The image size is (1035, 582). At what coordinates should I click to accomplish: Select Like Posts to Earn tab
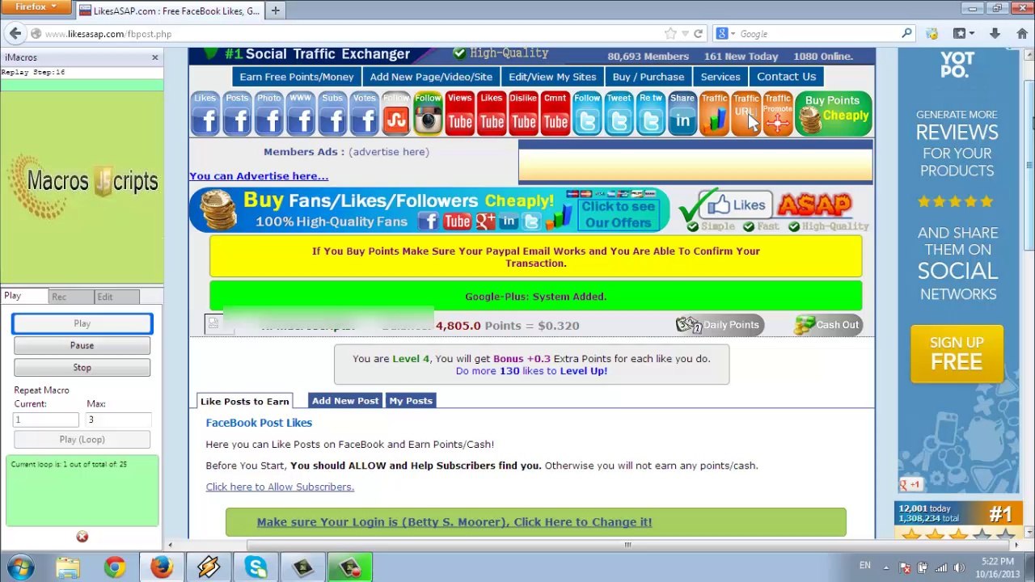click(244, 401)
